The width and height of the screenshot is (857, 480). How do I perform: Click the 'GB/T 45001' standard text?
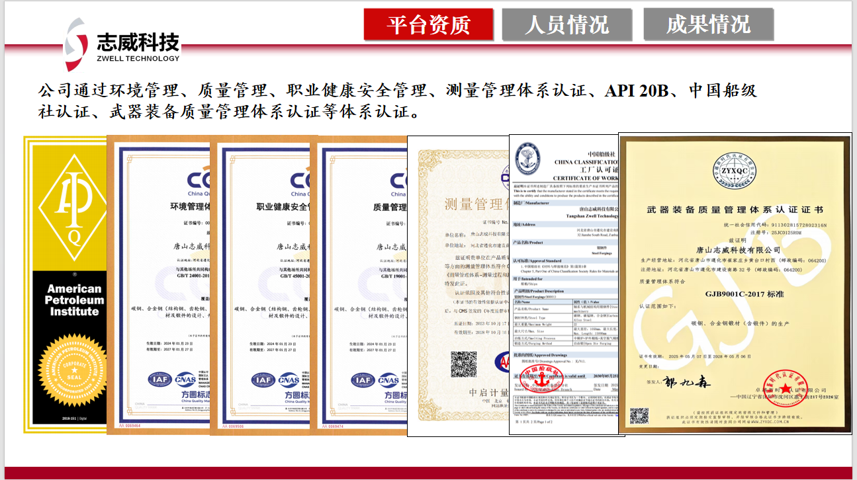click(x=294, y=278)
